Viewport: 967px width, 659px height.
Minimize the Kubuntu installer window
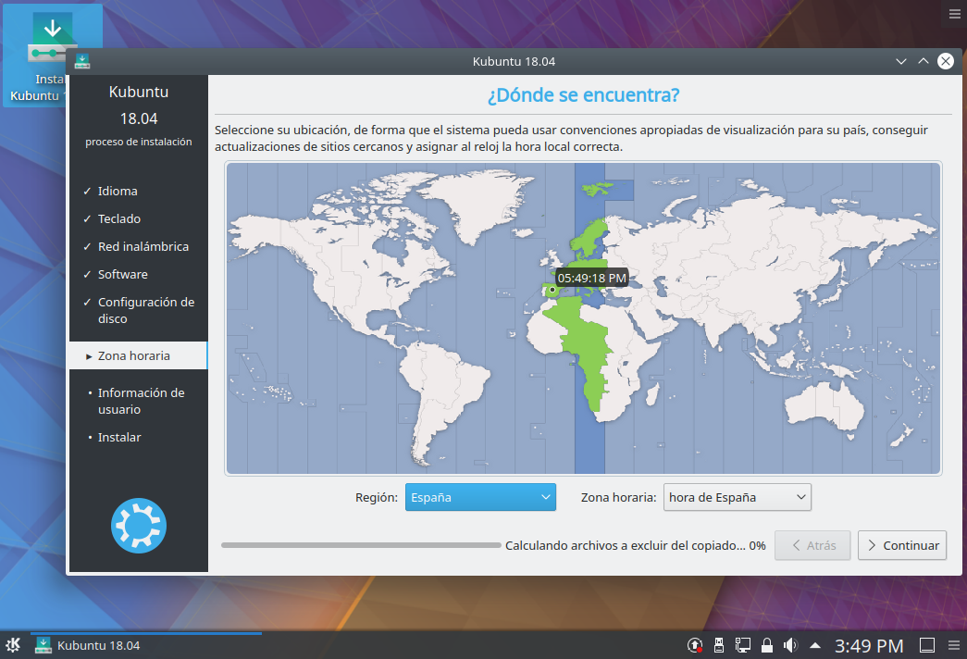tap(901, 61)
